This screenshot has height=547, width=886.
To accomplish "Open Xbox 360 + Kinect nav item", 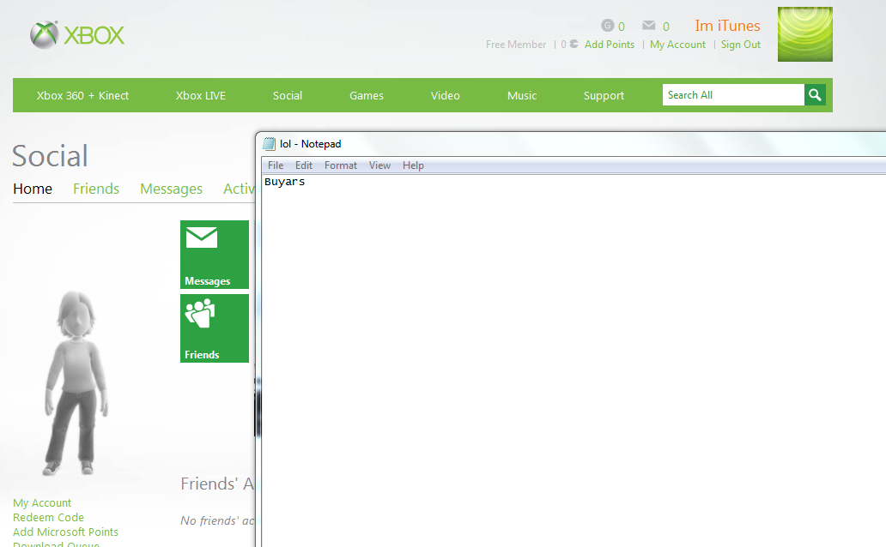I will click(82, 95).
